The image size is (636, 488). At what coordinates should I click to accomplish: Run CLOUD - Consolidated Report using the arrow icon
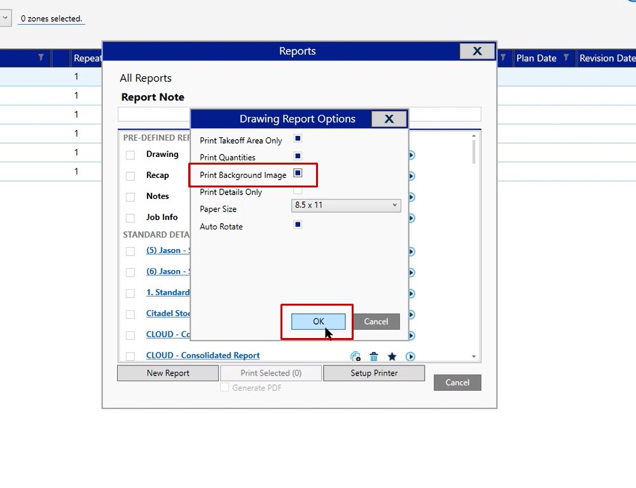coord(411,356)
